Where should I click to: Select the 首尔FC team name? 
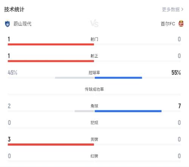pos(168,24)
